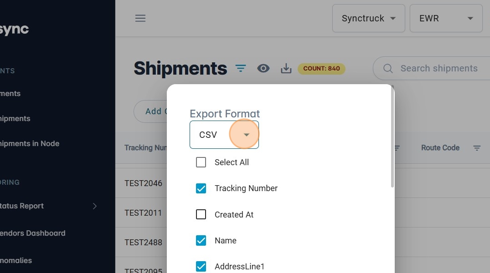Click the hamburger menu icon
This screenshot has width=490, height=273.
click(x=140, y=18)
